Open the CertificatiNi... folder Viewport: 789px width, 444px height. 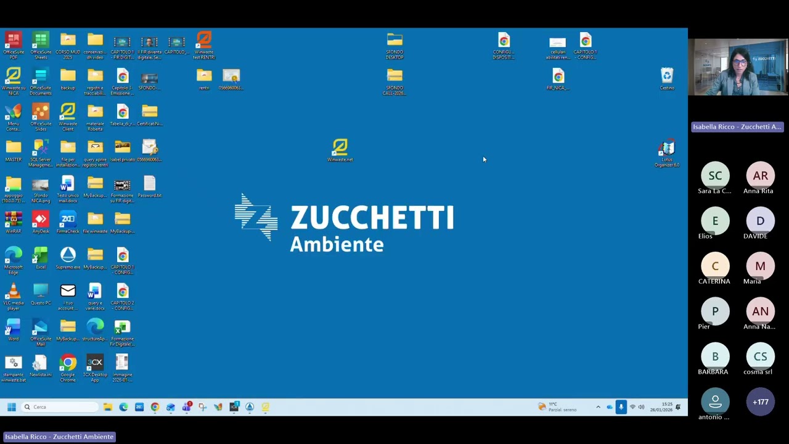pyautogui.click(x=150, y=115)
